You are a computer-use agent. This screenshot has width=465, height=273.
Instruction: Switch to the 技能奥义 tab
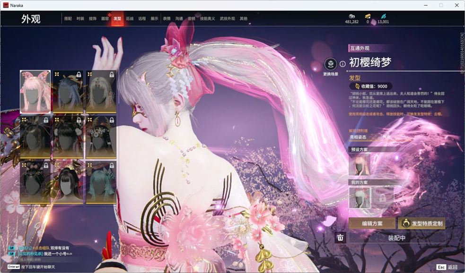207,18
